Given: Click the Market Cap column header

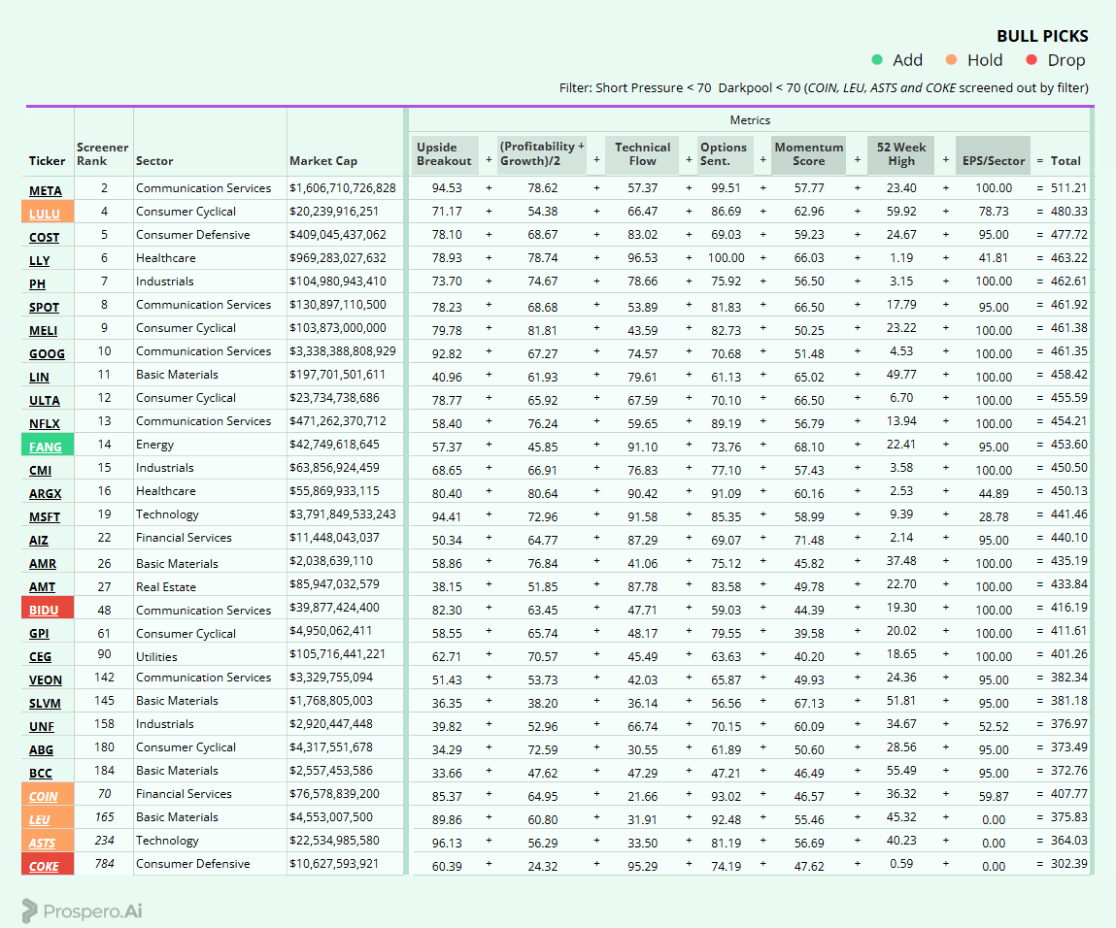Looking at the screenshot, I should [323, 161].
